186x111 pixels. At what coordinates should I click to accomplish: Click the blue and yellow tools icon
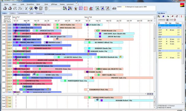point(31,8)
